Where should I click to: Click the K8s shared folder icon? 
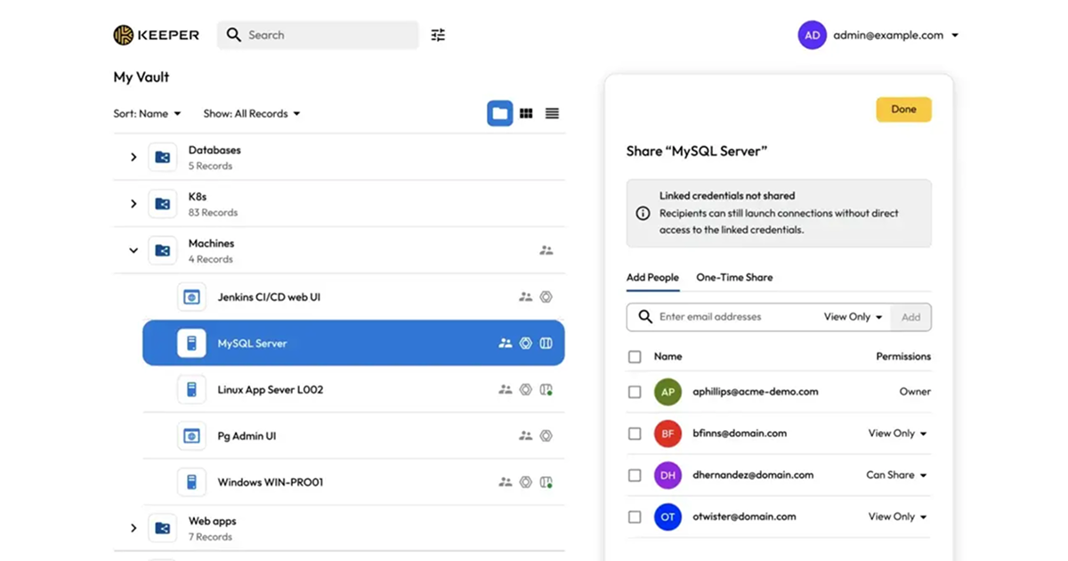coord(163,204)
